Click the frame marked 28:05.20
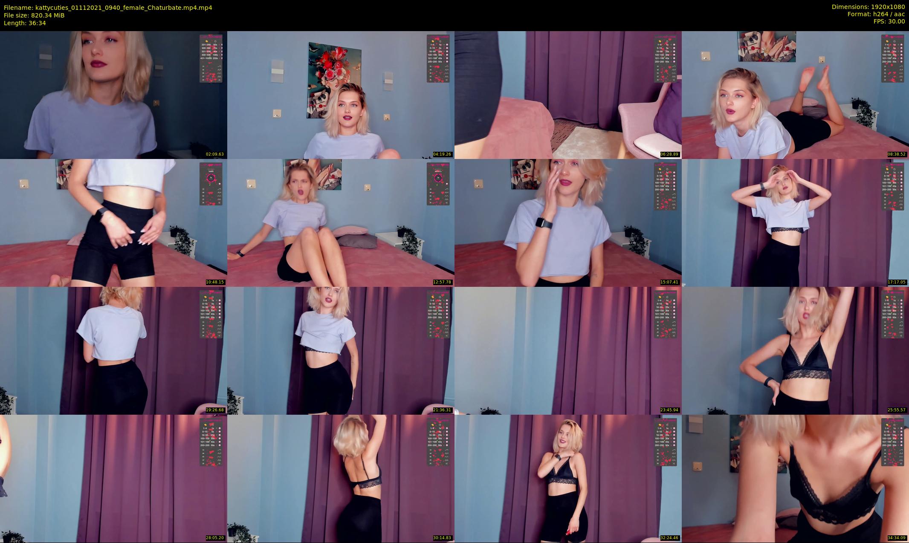 coord(113,478)
